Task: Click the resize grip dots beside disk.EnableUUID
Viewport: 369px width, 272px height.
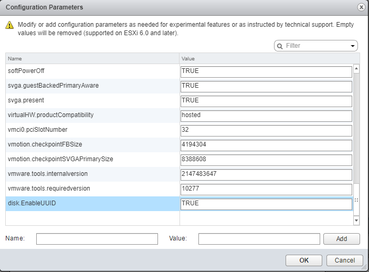Action: (x=356, y=200)
